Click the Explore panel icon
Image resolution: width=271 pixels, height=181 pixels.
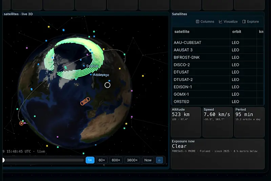244,22
